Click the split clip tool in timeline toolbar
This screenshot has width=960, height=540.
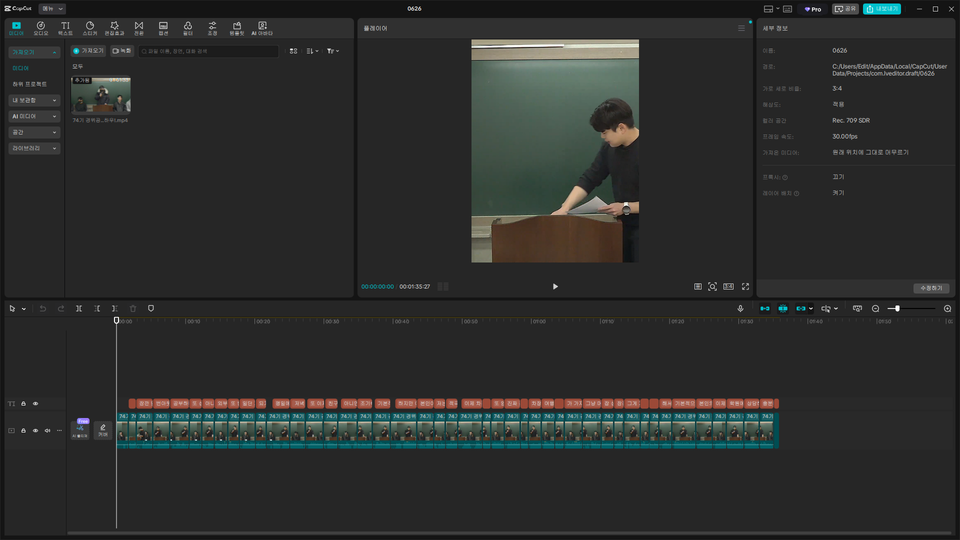click(x=79, y=308)
